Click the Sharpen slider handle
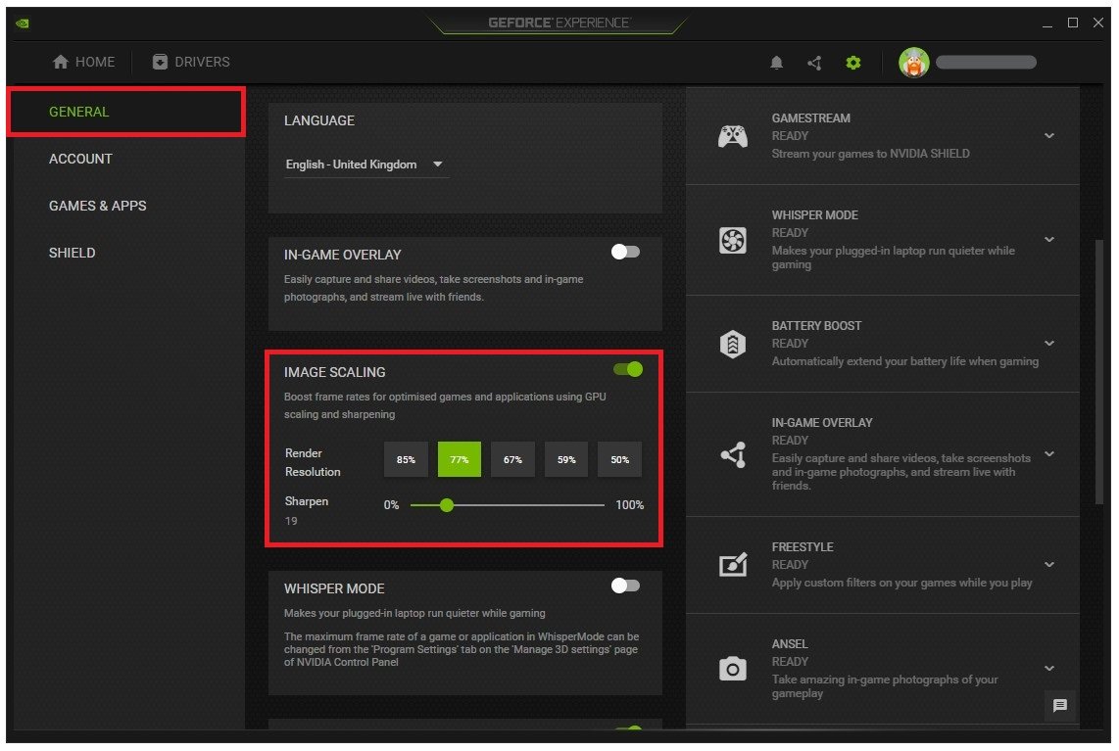Screen dimensions: 1119x751 coord(447,505)
